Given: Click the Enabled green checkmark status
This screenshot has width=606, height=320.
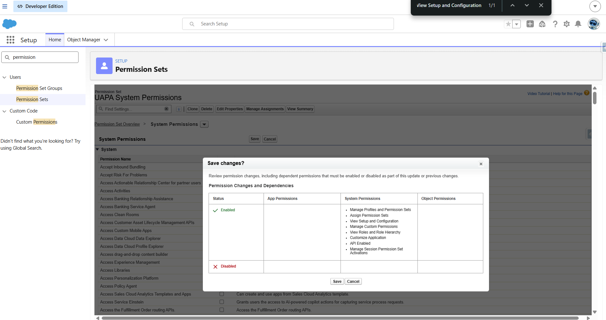Looking at the screenshot, I should [x=224, y=210].
